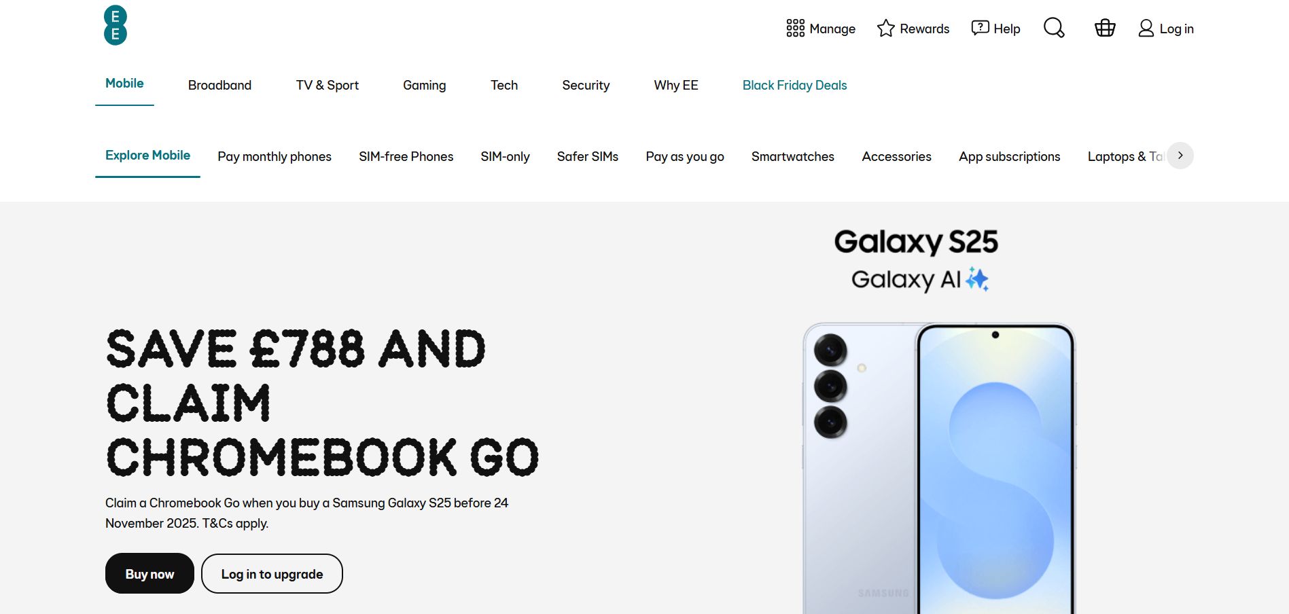Open the Smartwatches tab
1289x614 pixels.
(792, 156)
